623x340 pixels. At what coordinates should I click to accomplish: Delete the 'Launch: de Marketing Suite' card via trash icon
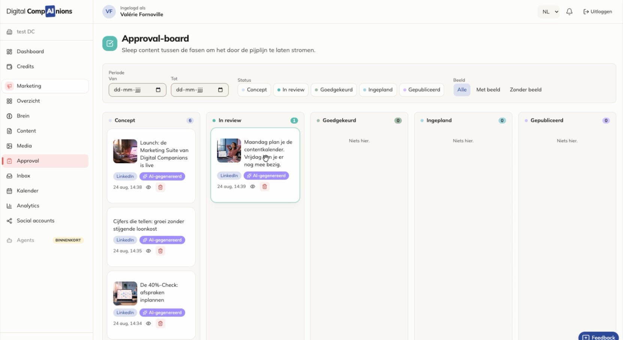[160, 187]
